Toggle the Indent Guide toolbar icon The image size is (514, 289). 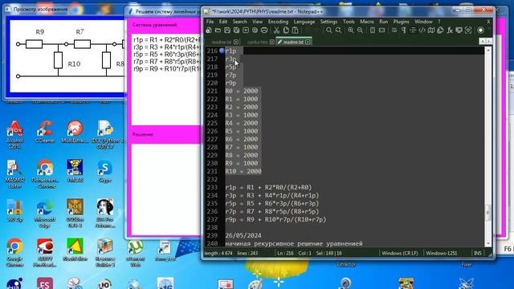point(413,31)
